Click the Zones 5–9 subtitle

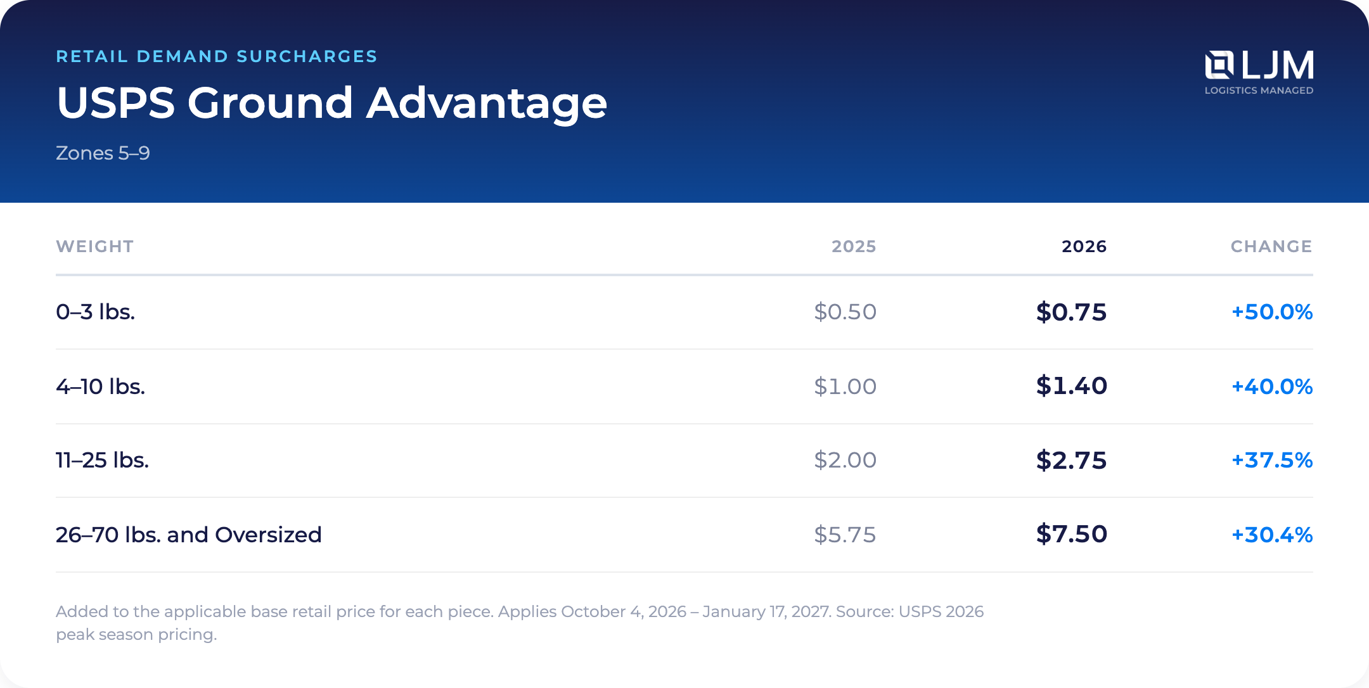tap(103, 153)
